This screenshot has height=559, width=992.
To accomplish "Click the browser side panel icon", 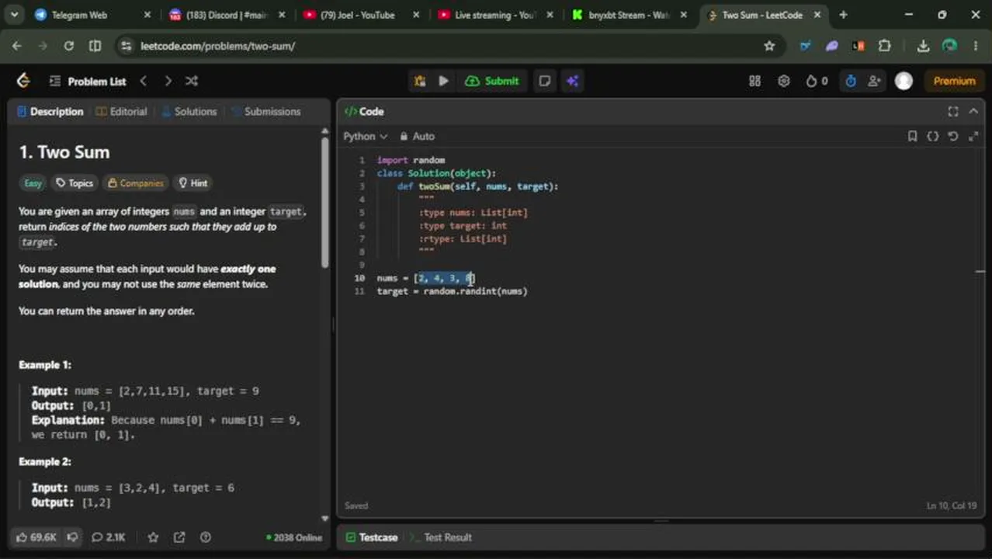I will [95, 47].
